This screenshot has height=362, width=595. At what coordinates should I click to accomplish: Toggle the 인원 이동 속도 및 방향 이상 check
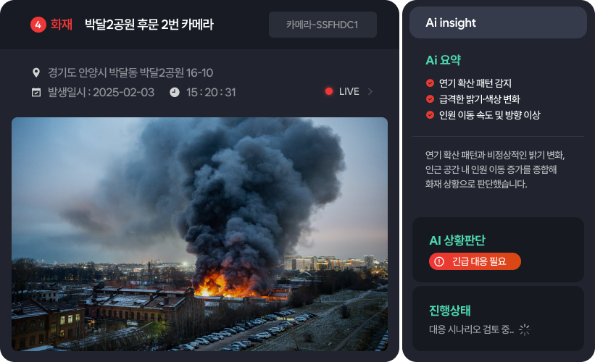430,115
